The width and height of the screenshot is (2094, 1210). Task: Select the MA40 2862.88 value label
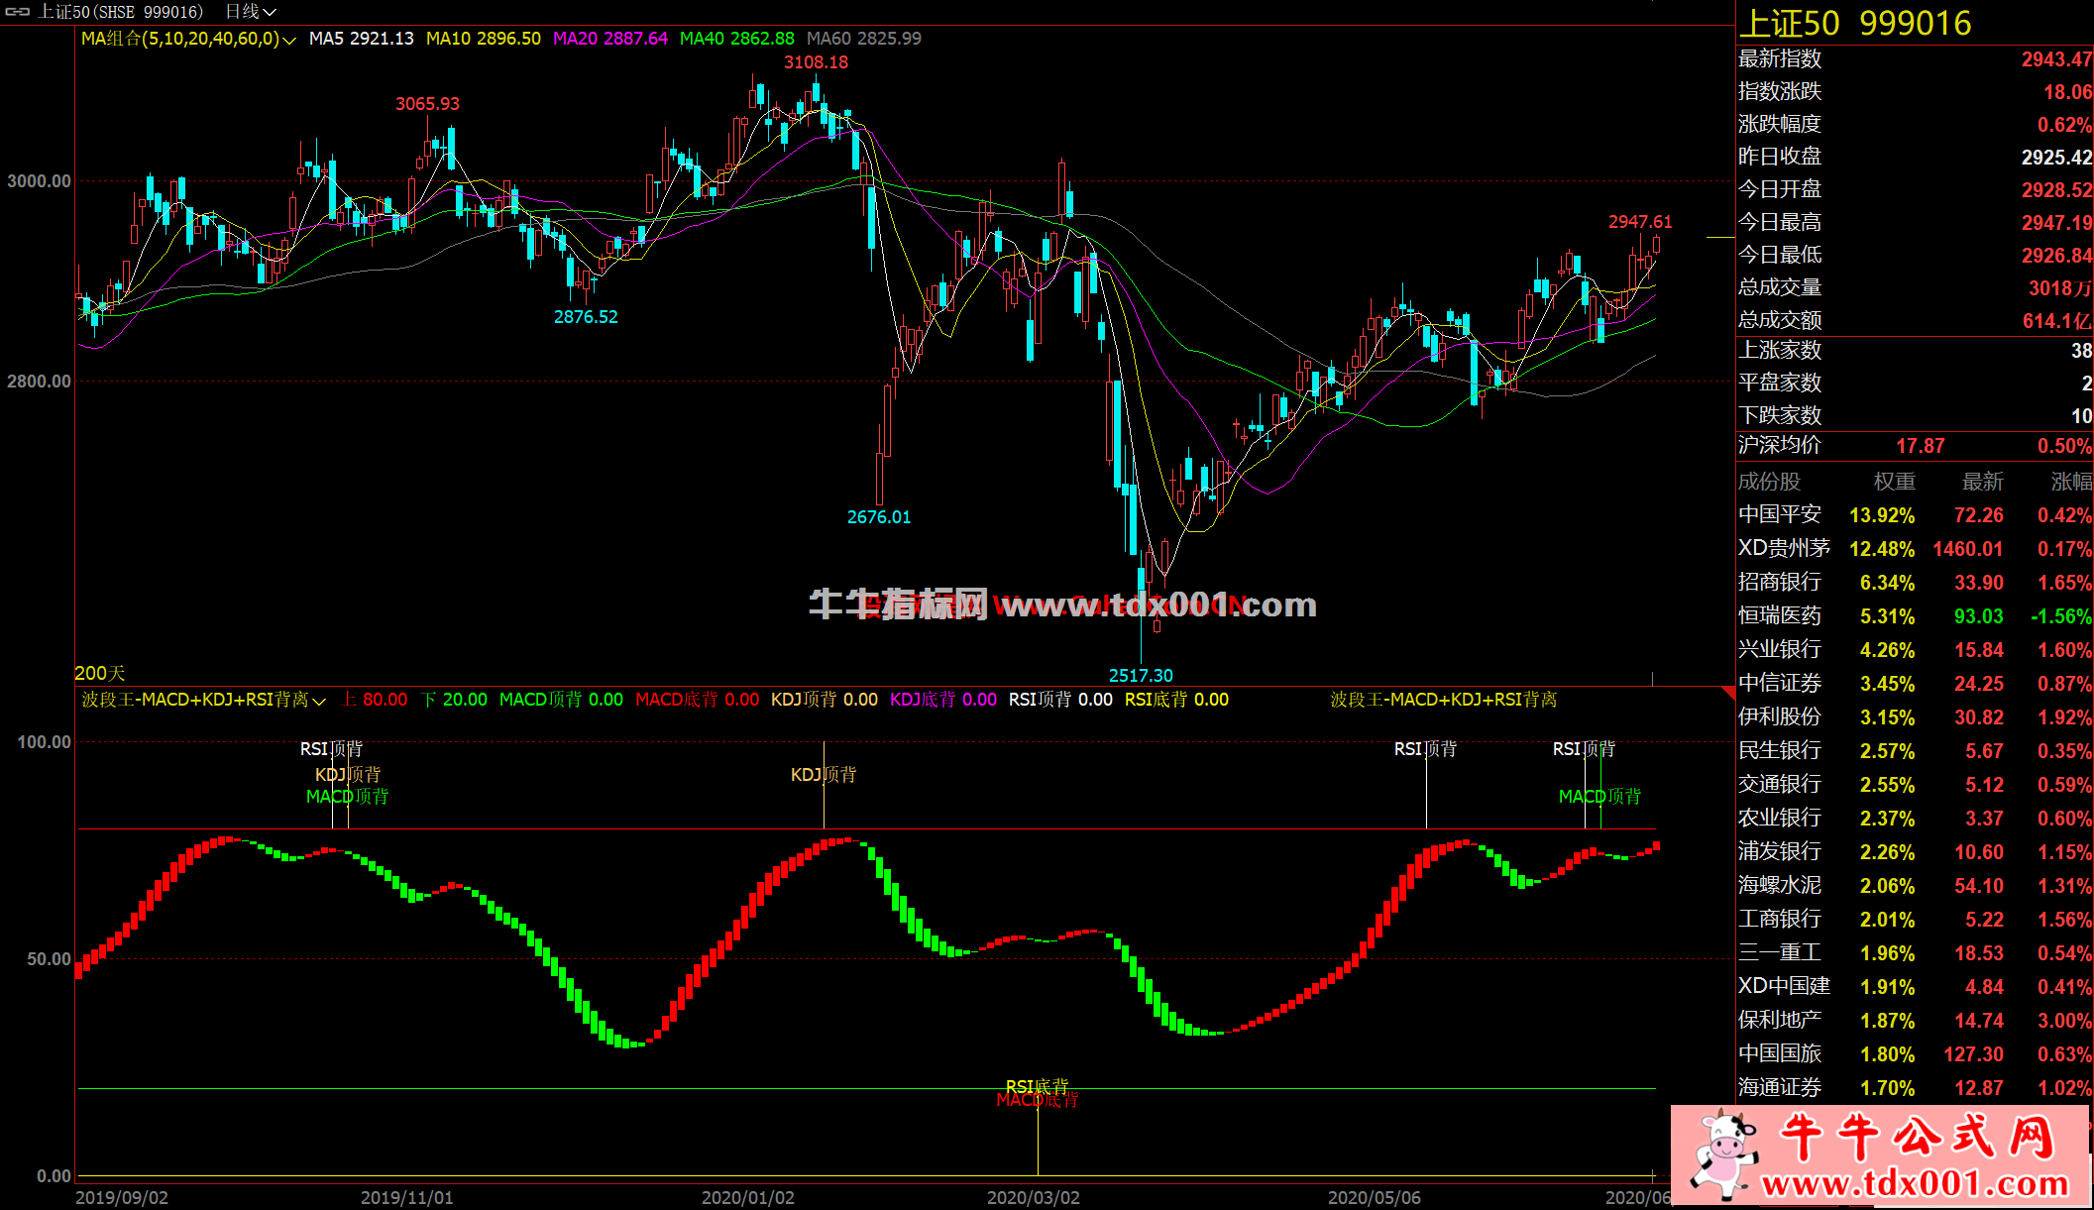737,39
